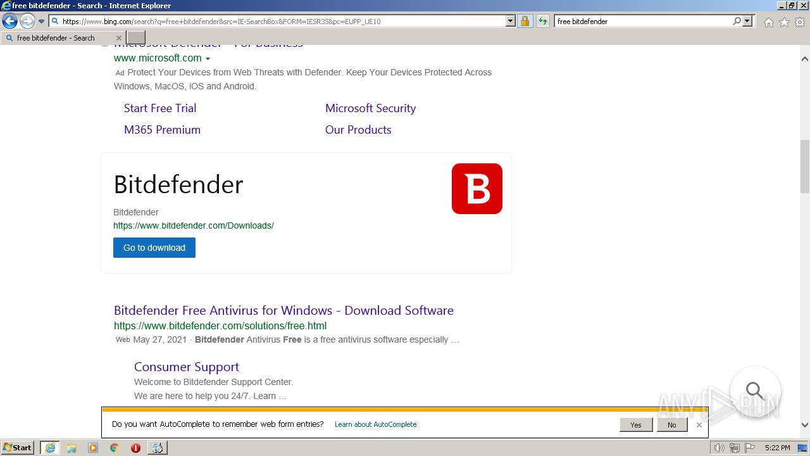
Task: Open the 'Consumer Support' sublink
Action: tap(187, 367)
